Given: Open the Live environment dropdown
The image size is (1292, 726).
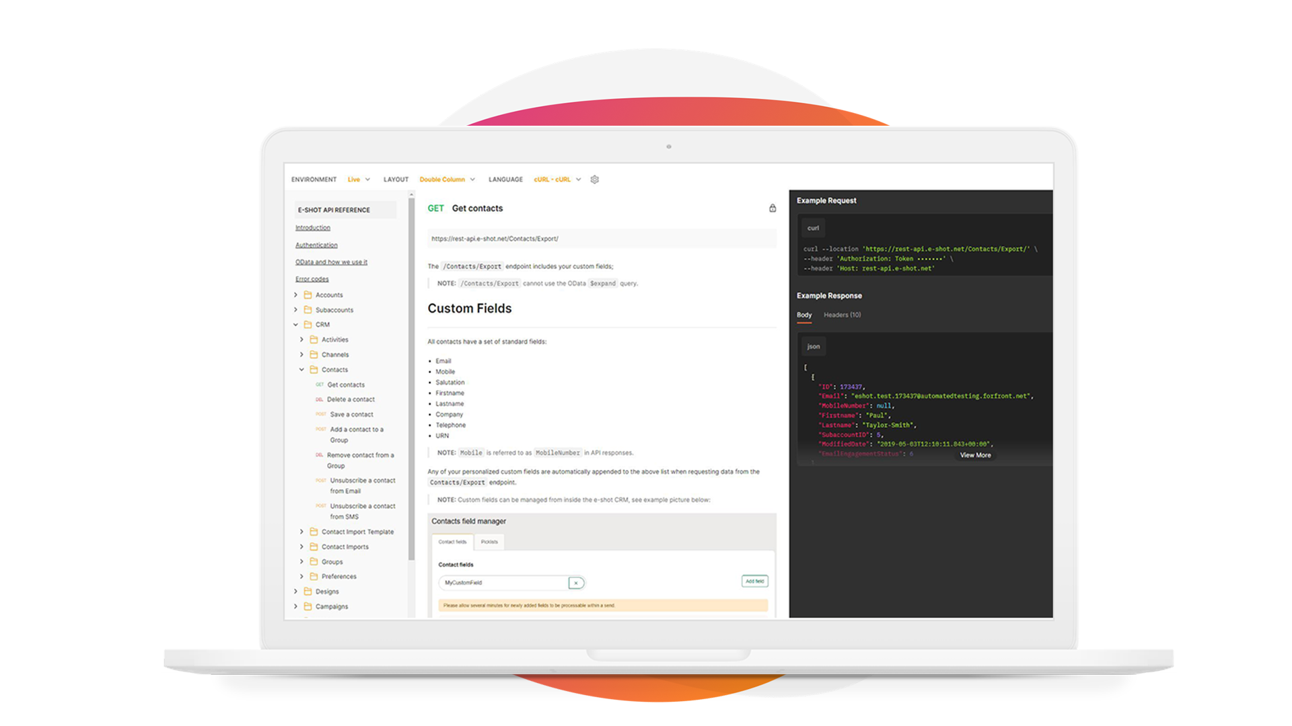Looking at the screenshot, I should (358, 179).
